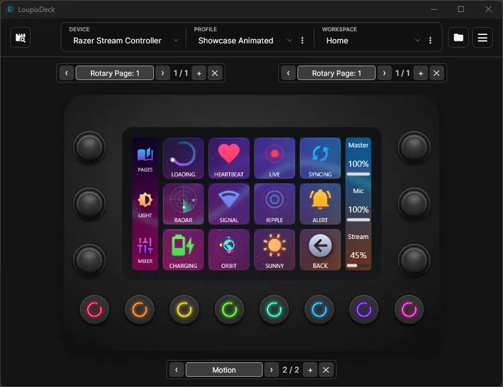
Task: Click the RADAR tile
Action: click(183, 204)
